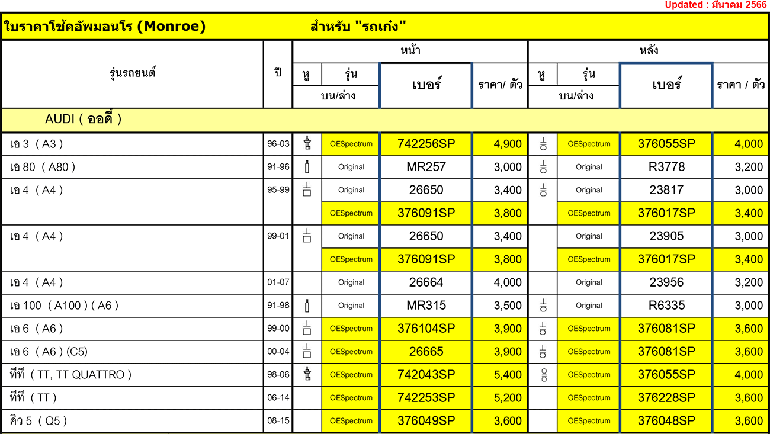This screenshot has height=434, width=770.
Task: Select rear part number 23956
Action: coord(666,282)
